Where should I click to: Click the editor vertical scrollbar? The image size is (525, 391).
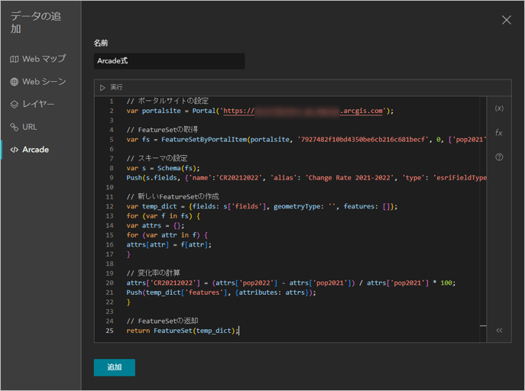483,219
